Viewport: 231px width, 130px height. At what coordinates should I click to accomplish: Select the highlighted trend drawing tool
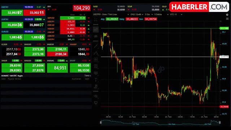[96, 30]
